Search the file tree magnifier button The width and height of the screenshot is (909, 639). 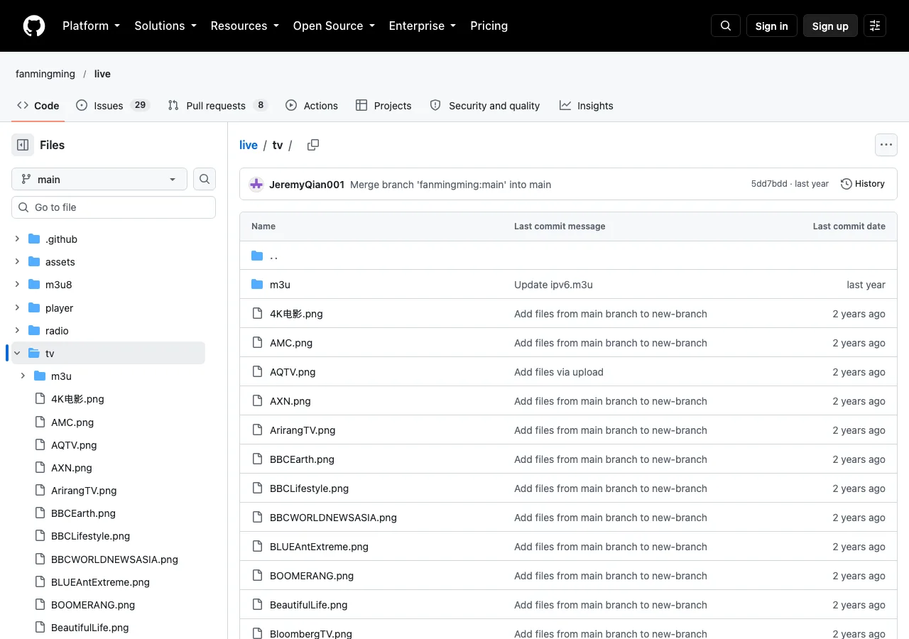(205, 179)
